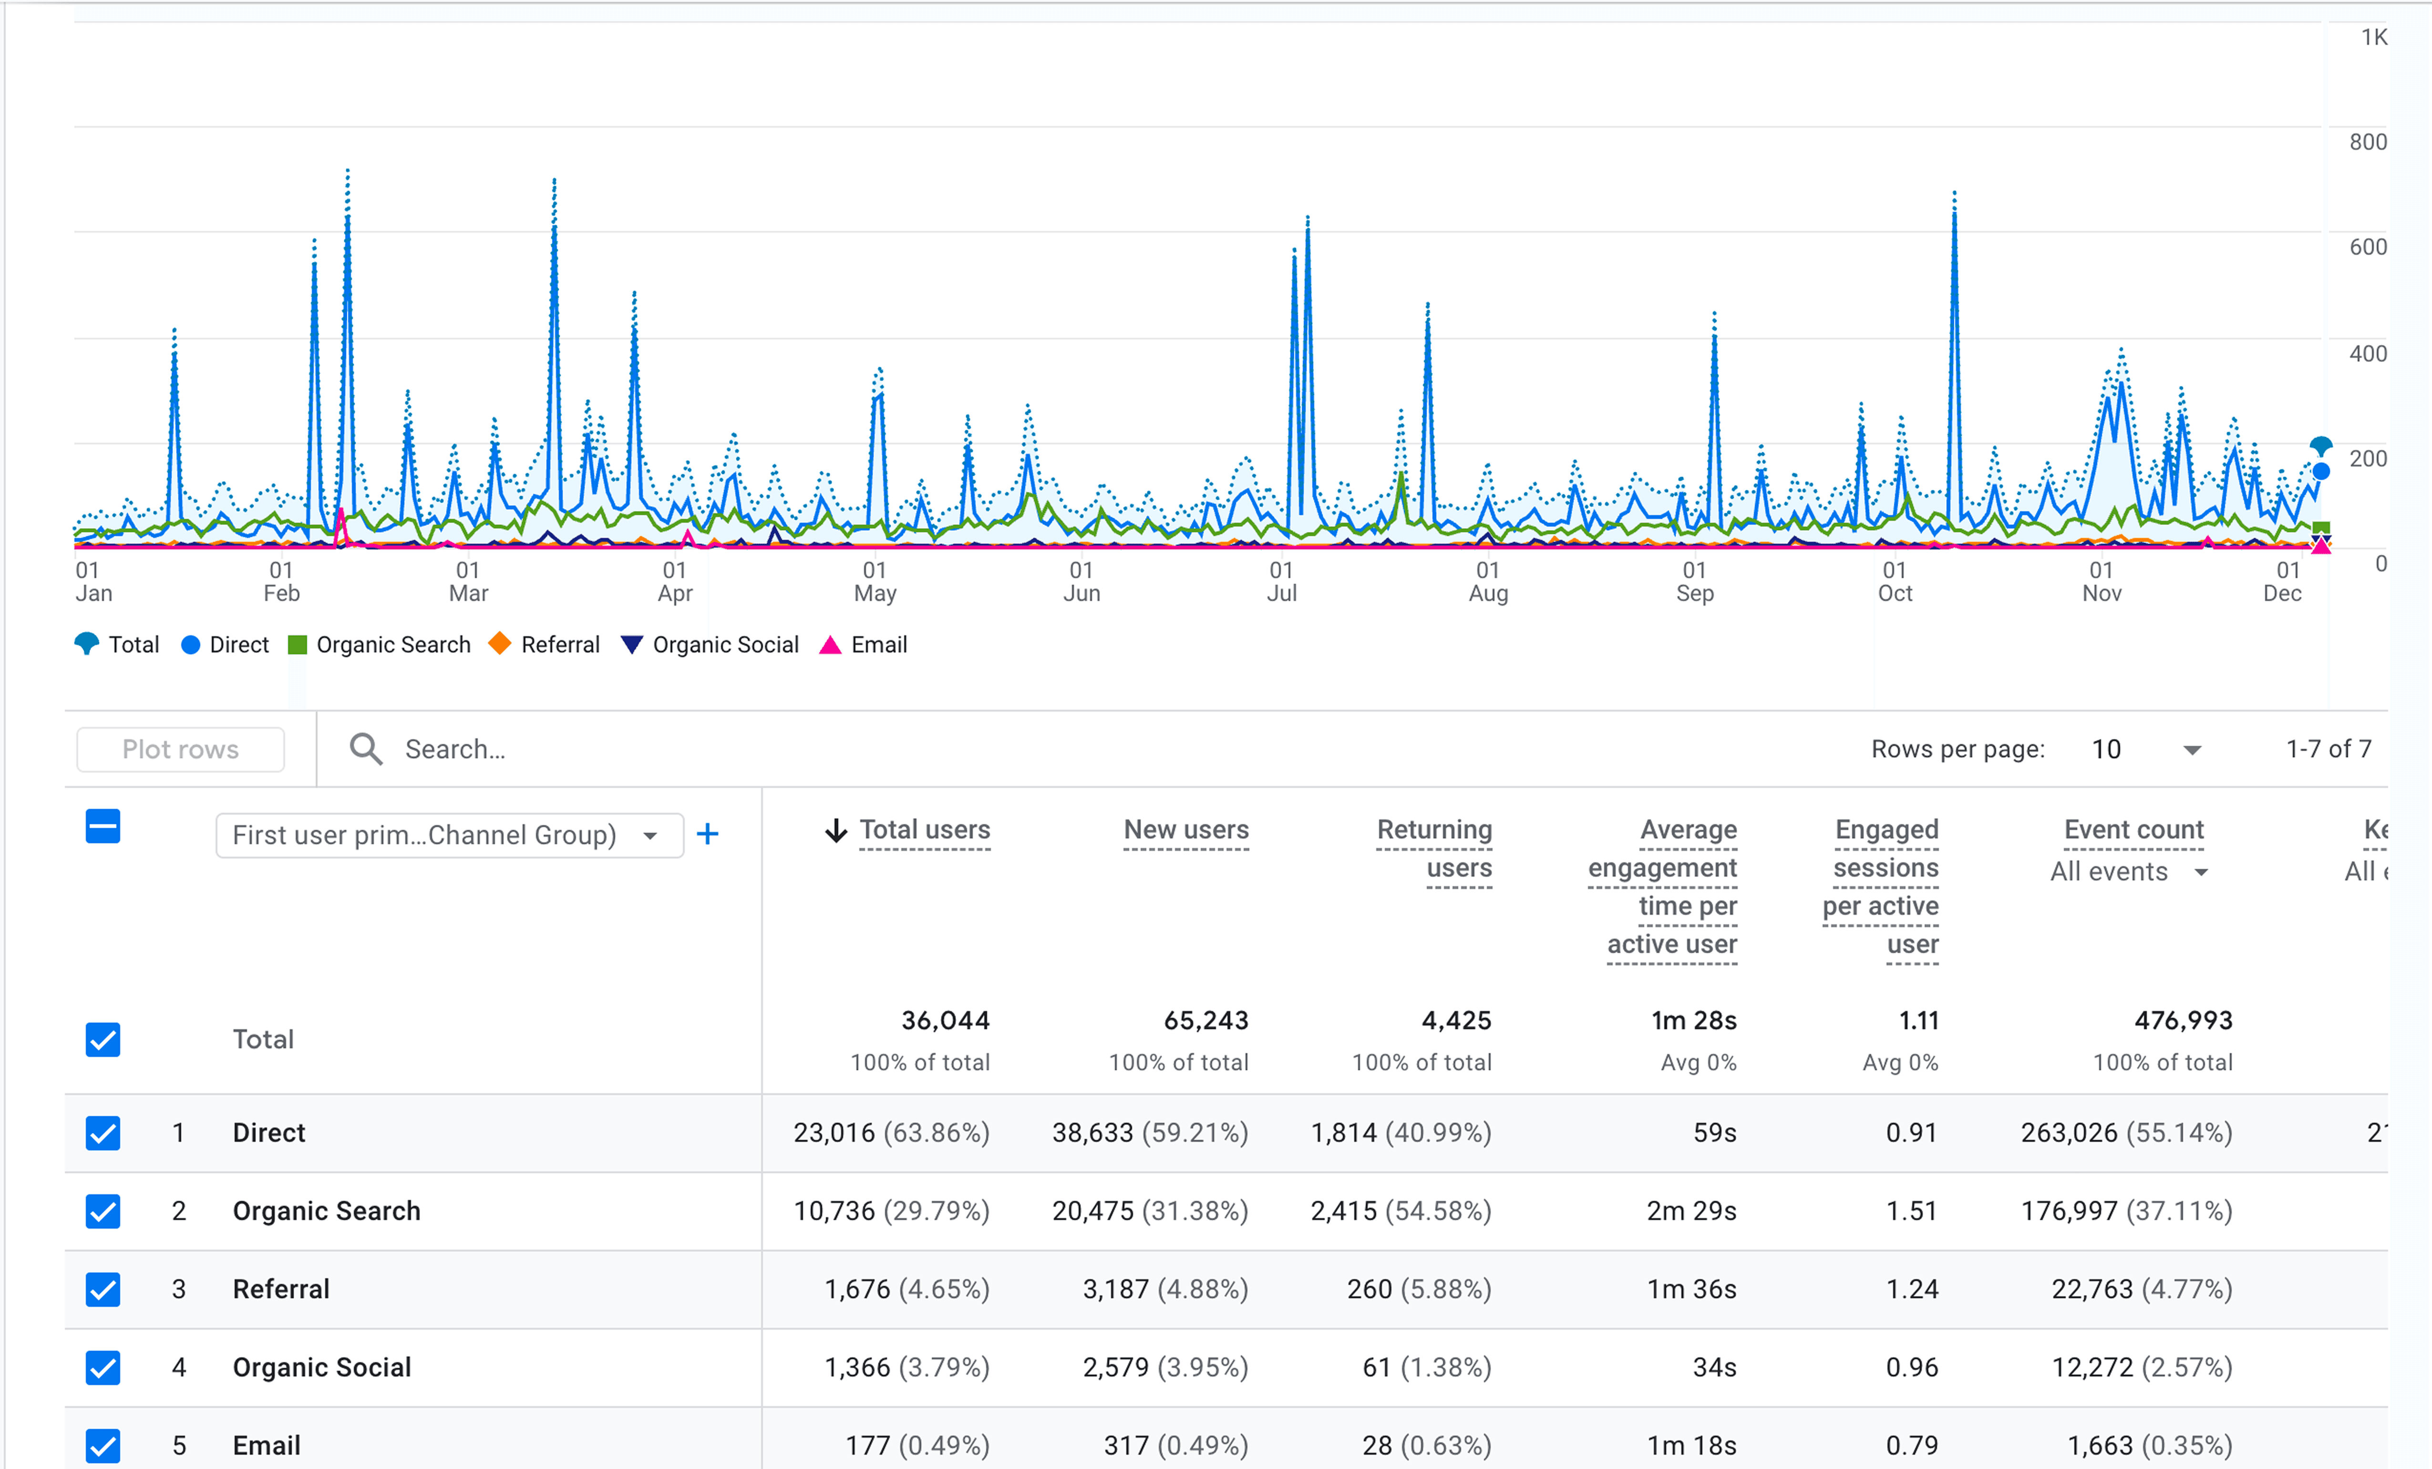Click Total users sort arrow
2432x1469 pixels.
(836, 830)
